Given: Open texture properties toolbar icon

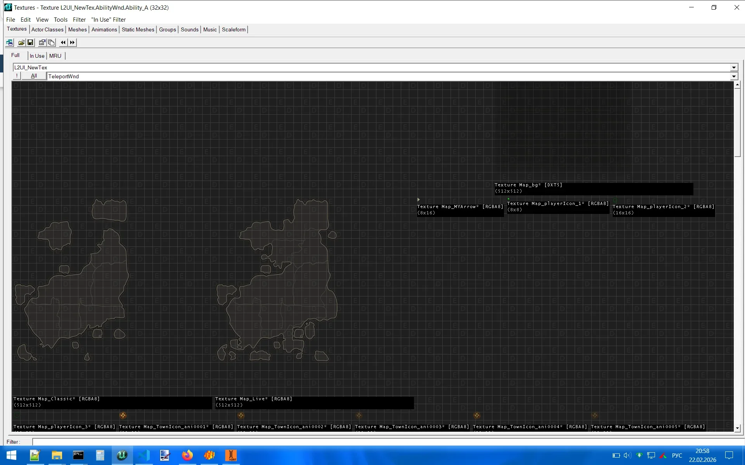Looking at the screenshot, I should coord(42,43).
